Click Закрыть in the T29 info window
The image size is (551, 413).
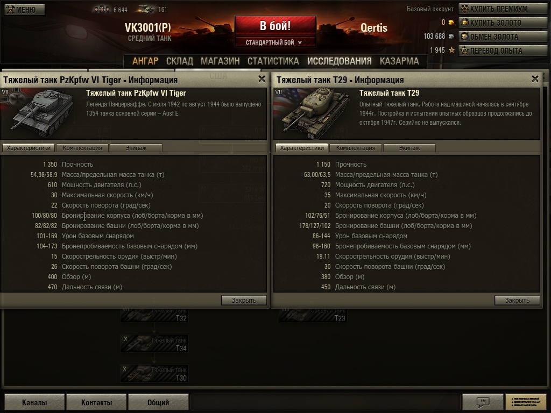point(517,300)
